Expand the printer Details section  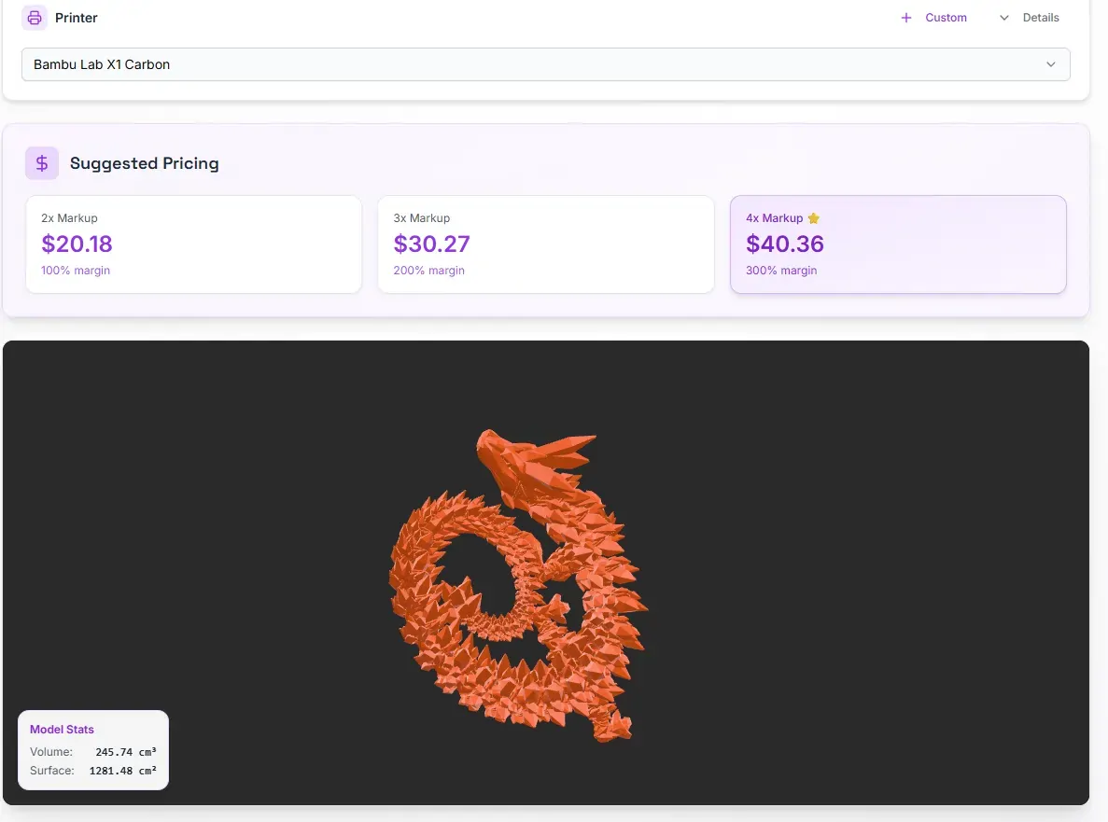tap(1040, 18)
